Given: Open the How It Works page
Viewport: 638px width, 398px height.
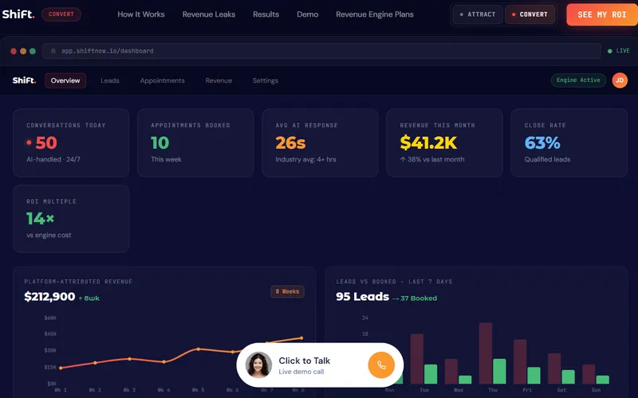Looking at the screenshot, I should point(141,14).
